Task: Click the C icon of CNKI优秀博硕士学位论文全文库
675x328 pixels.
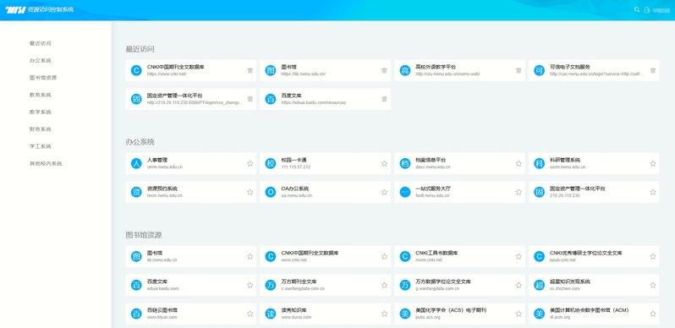Action: [539, 256]
